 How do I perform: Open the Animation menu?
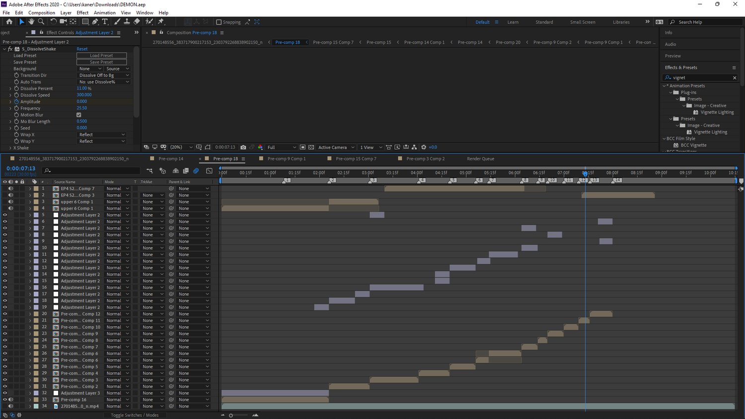[105, 13]
